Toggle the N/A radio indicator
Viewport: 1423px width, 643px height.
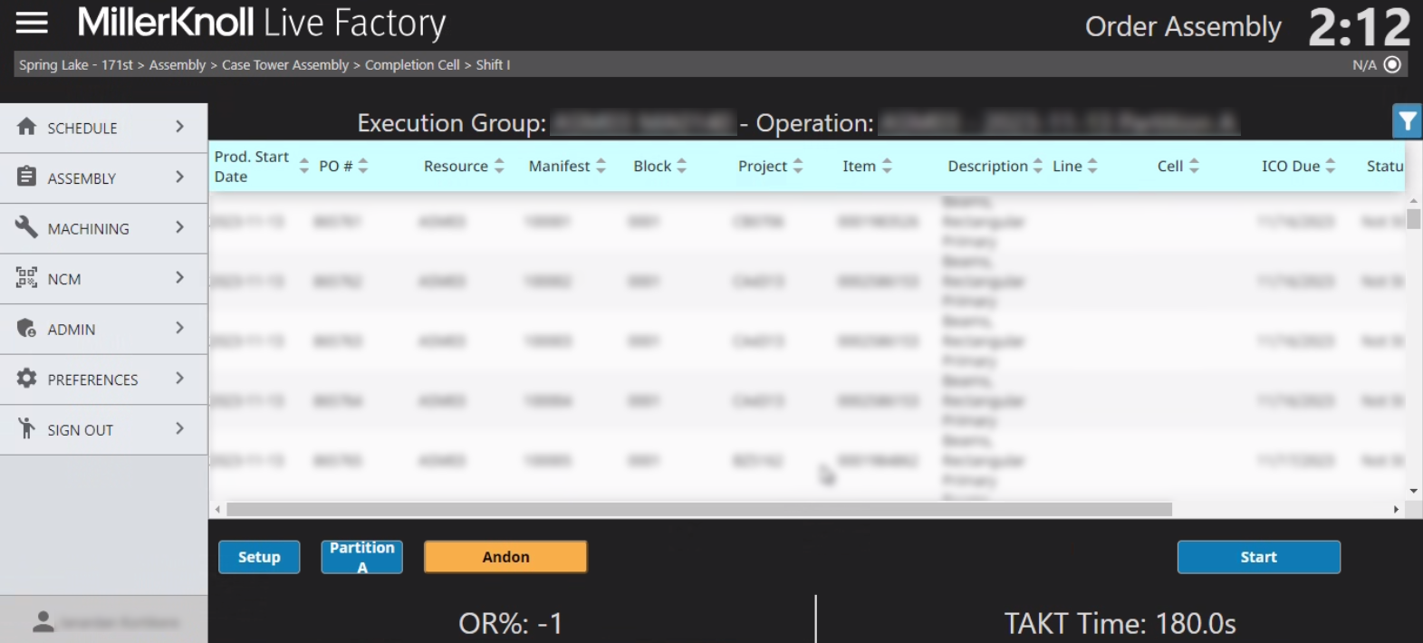click(1393, 64)
